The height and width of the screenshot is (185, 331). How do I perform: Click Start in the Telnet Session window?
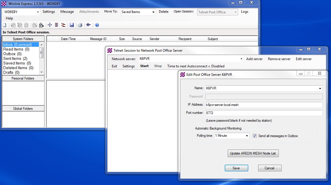pyautogui.click(x=144, y=66)
